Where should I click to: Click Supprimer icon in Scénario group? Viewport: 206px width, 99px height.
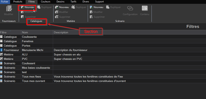(91, 17)
